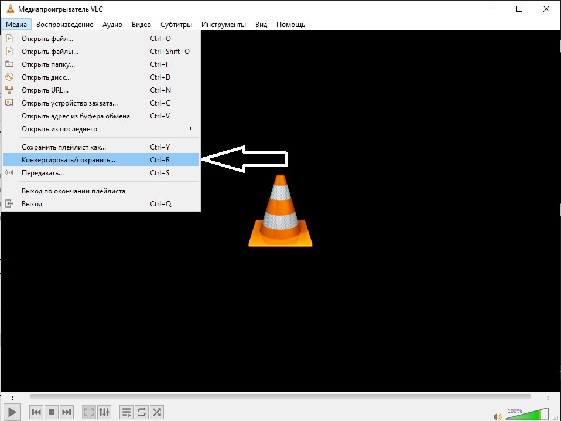
Task: Toggle loop repeat mode icon
Action: [141, 412]
